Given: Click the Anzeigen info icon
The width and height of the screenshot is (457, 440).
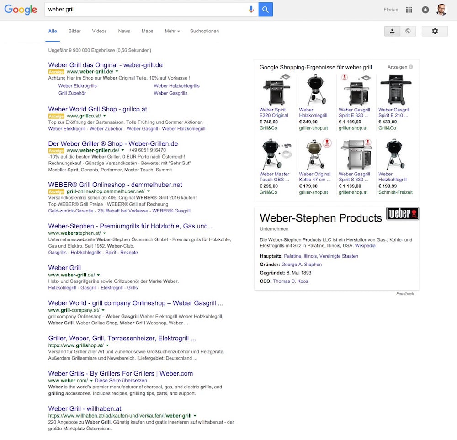Looking at the screenshot, I should pyautogui.click(x=411, y=67).
